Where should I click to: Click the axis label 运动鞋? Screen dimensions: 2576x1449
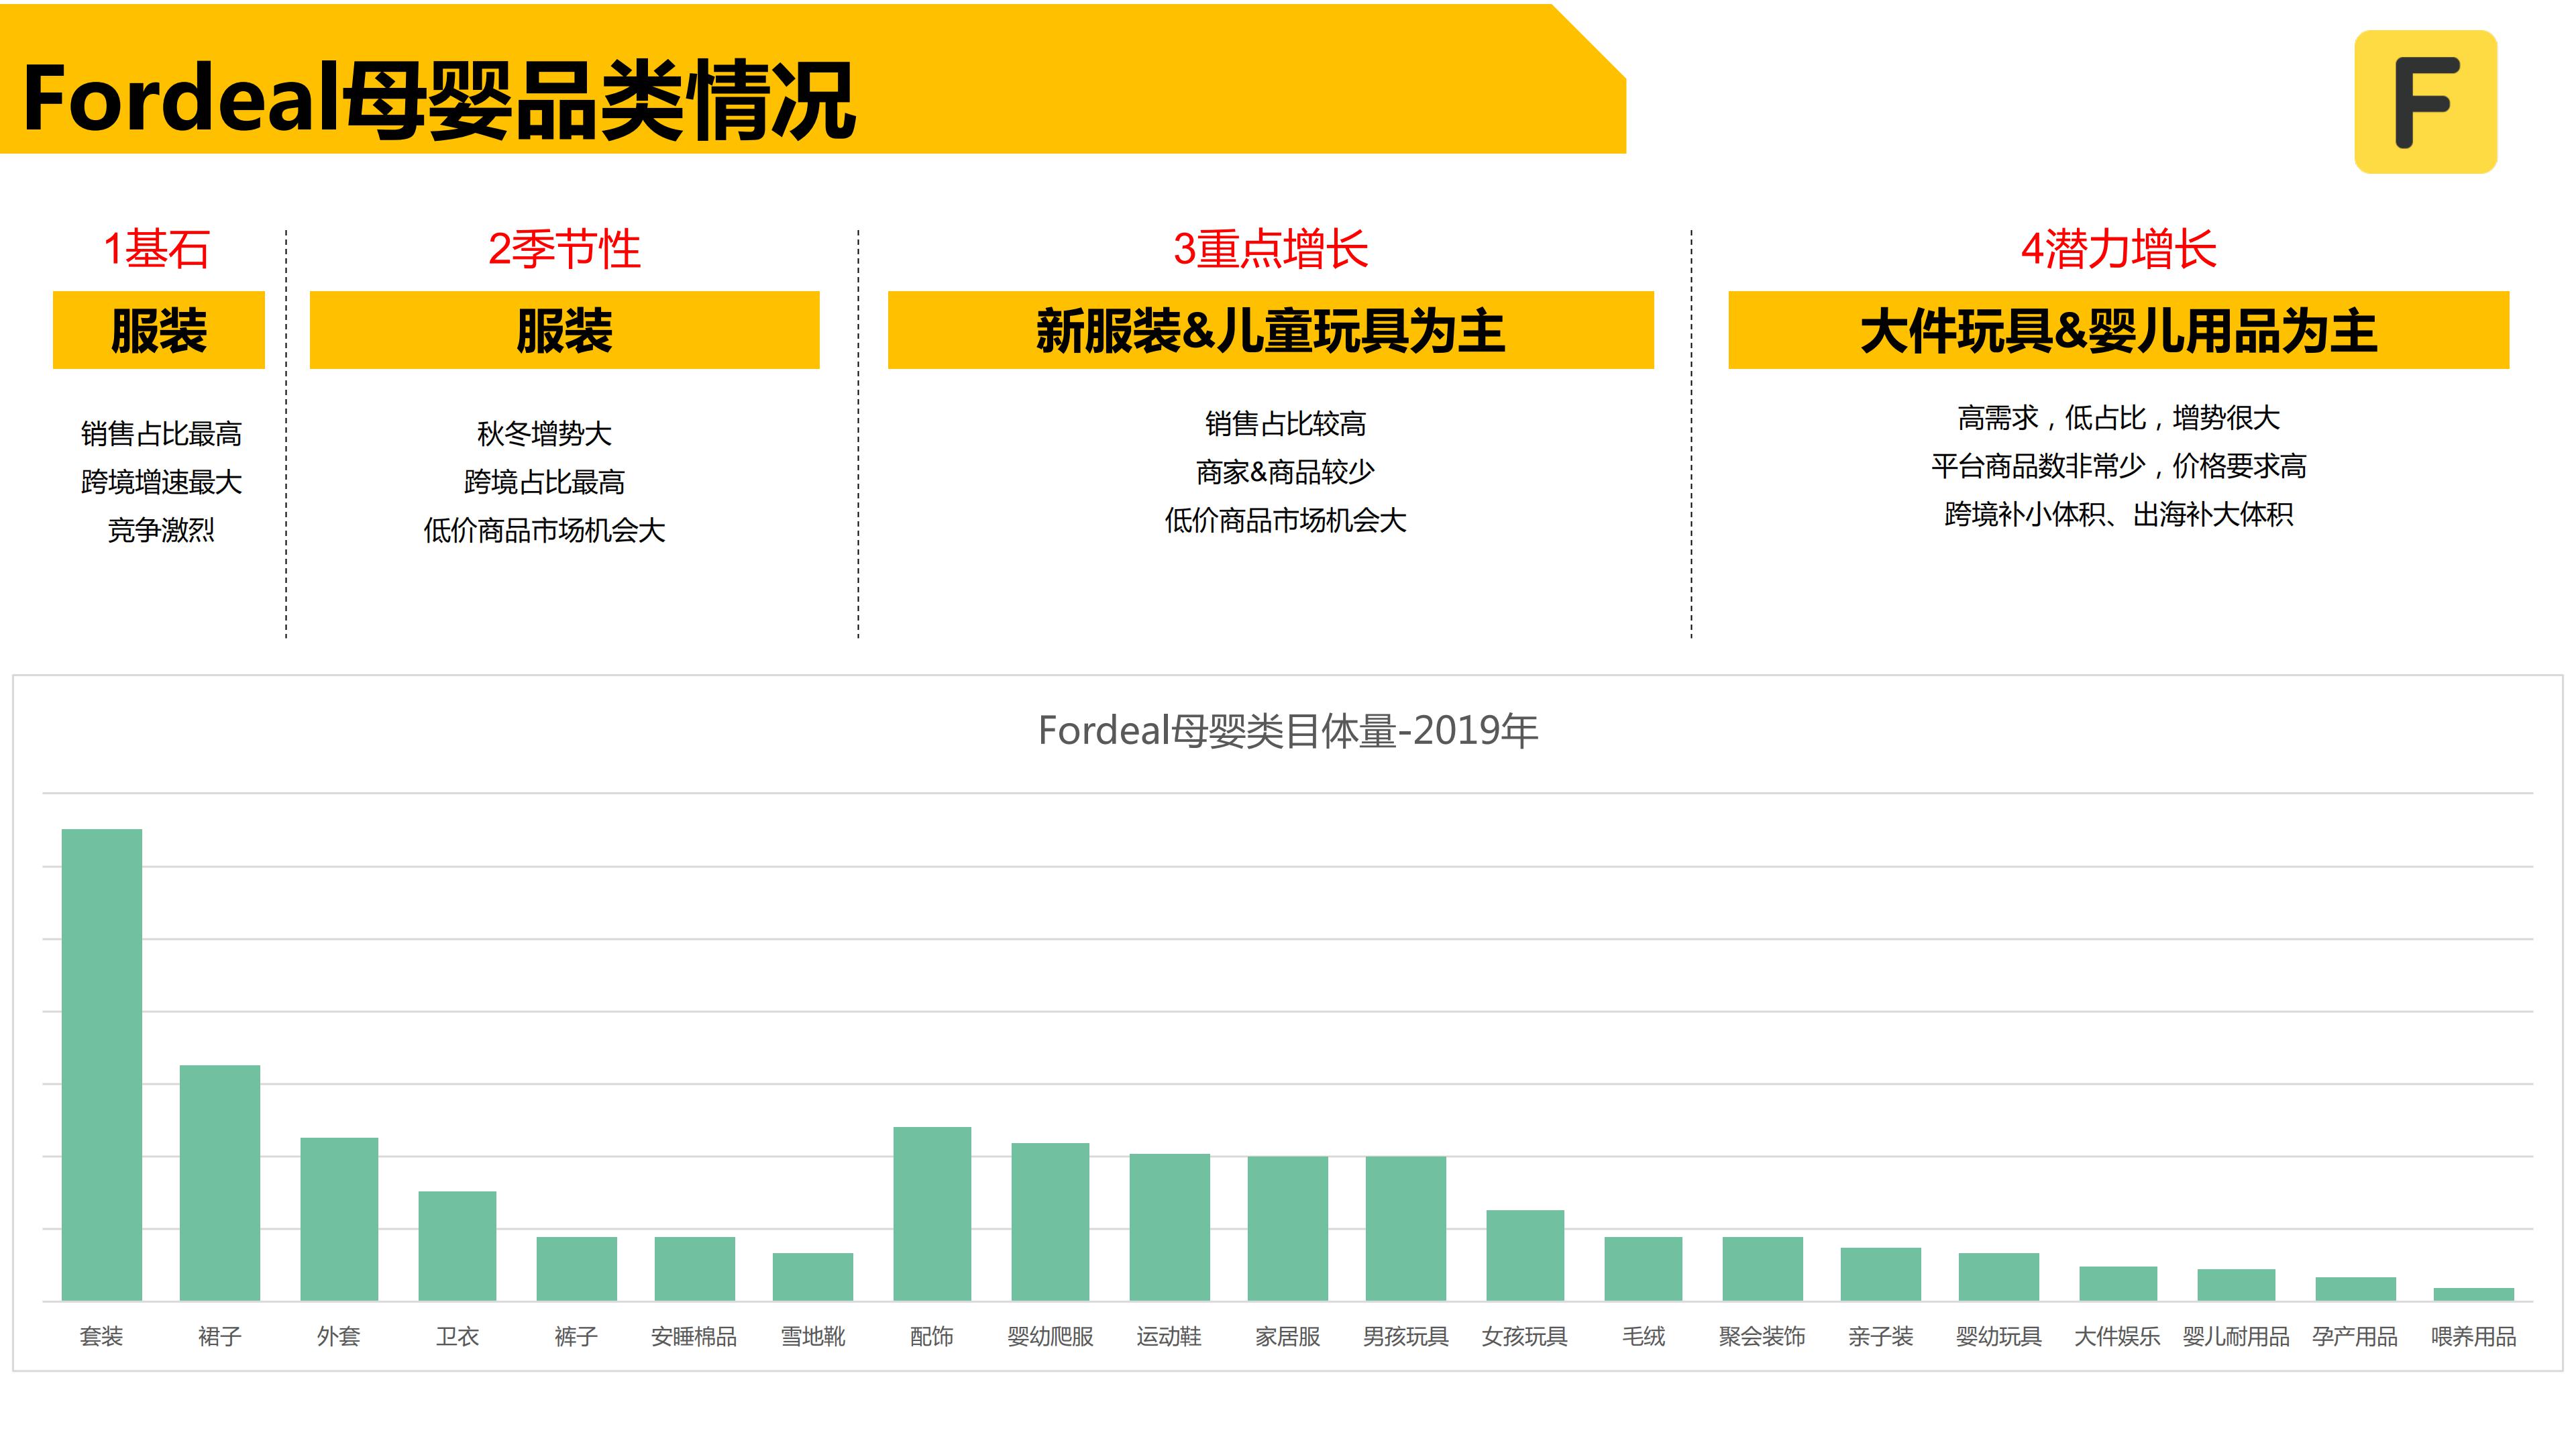click(1169, 1336)
